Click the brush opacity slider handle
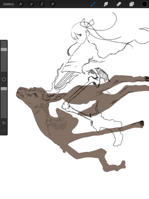This screenshot has width=149, height=199. pyautogui.click(x=4, y=89)
